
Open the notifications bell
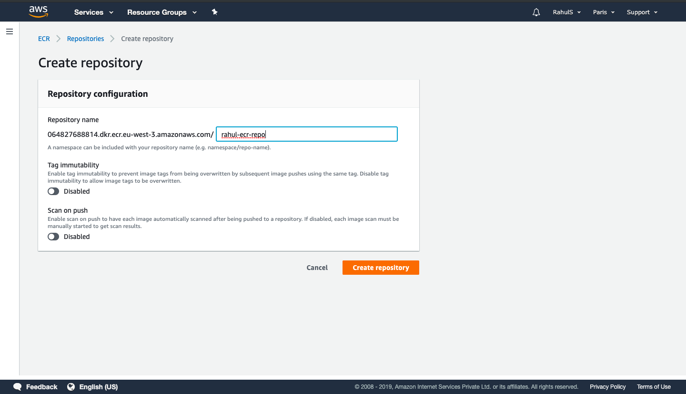536,12
